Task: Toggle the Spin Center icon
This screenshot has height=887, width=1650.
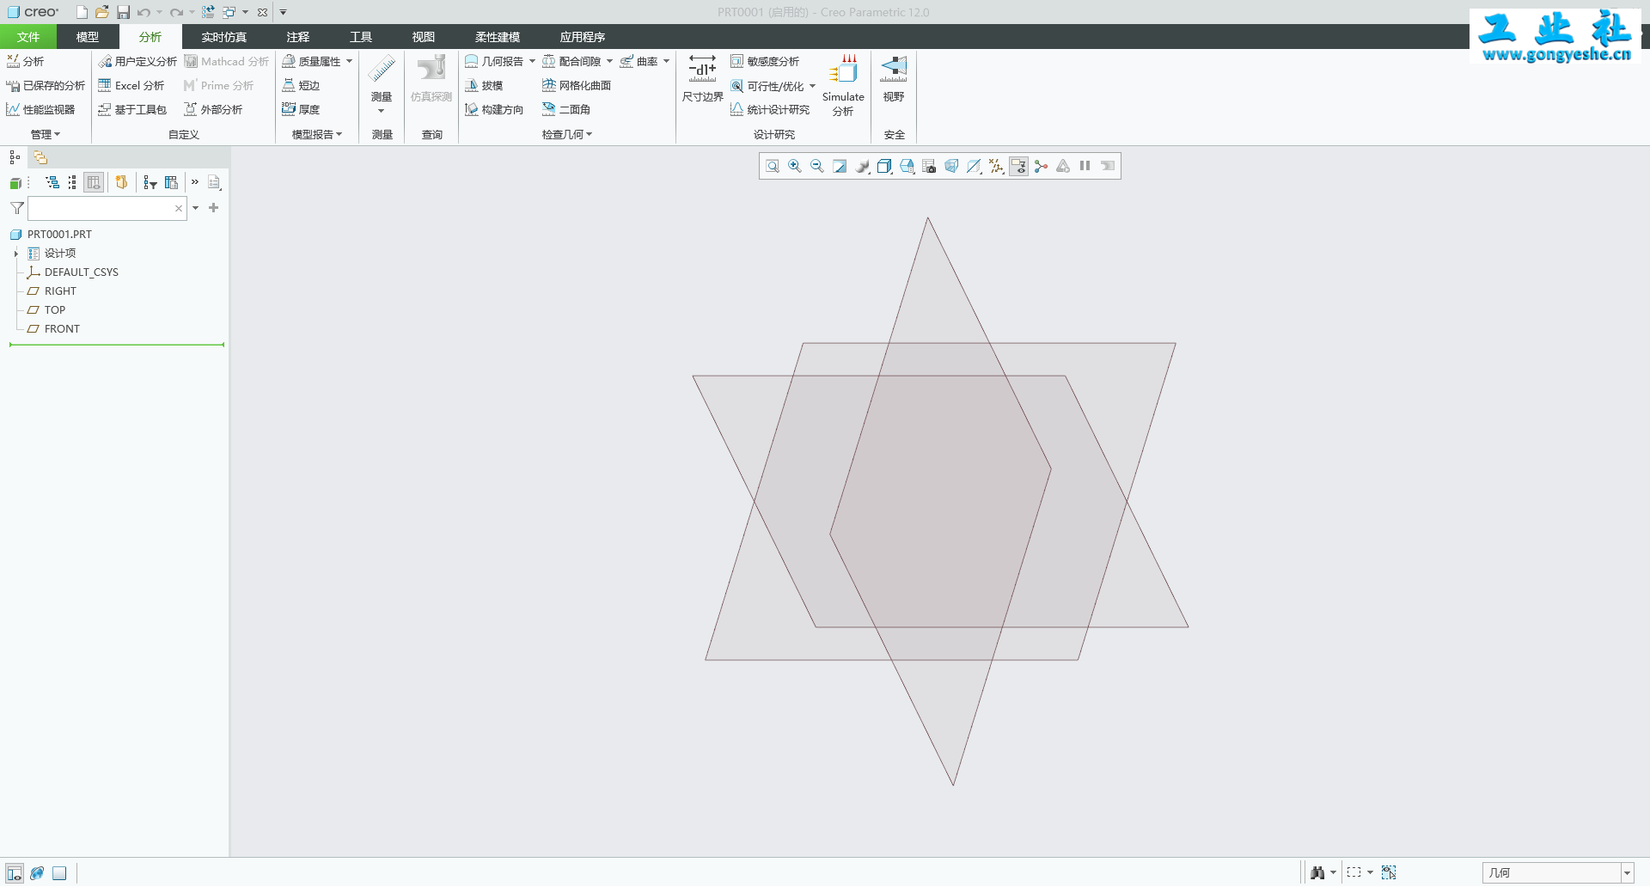Action: click(1041, 166)
